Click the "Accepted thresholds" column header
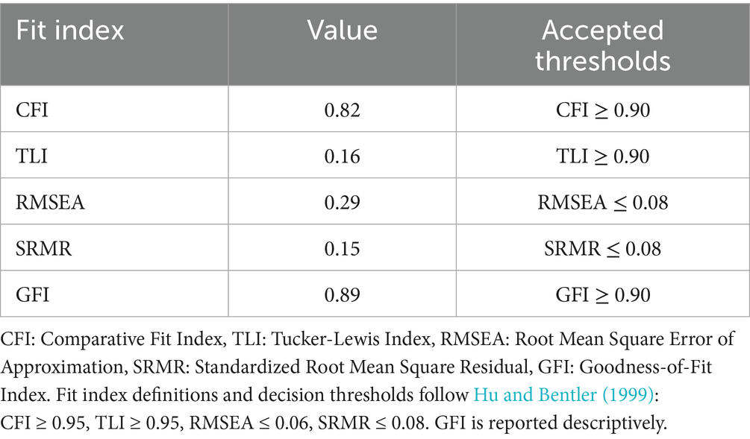The width and height of the screenshot is (750, 439). coord(602,45)
